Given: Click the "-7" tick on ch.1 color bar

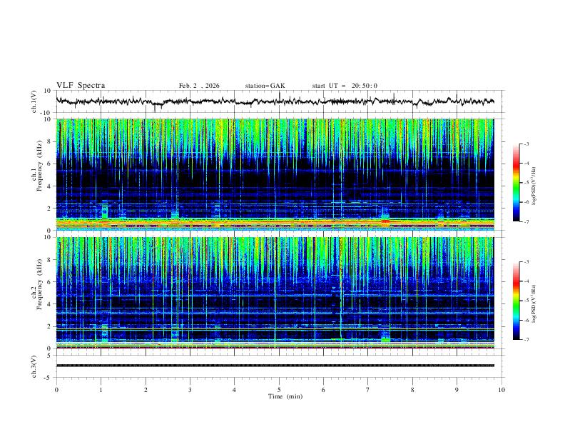Looking at the screenshot, I should pyautogui.click(x=526, y=221).
